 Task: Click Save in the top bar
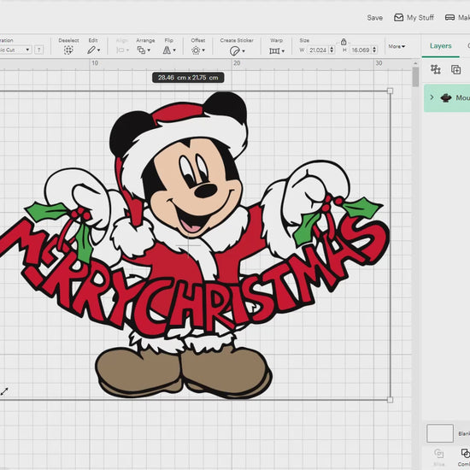374,18
